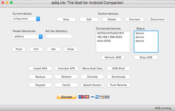Click the Install APK button
The height and width of the screenshot is (111, 175).
(40, 69)
